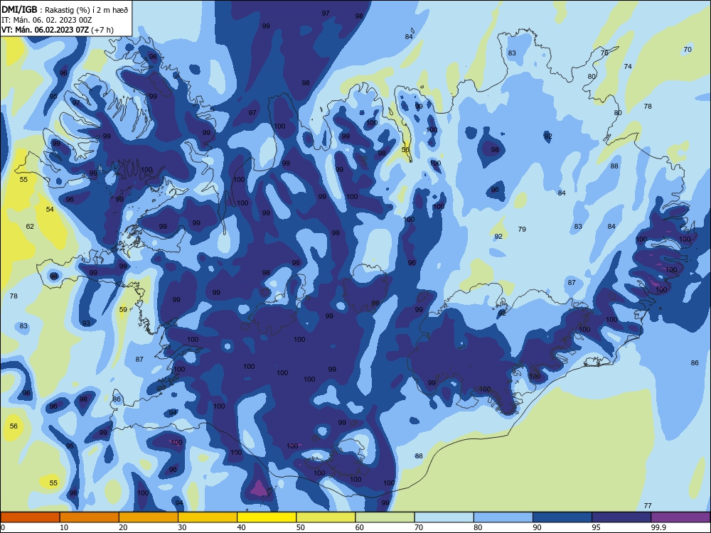This screenshot has height=533, width=711.
Task: Click the humidity value '62' on the west edge
Action: click(30, 226)
